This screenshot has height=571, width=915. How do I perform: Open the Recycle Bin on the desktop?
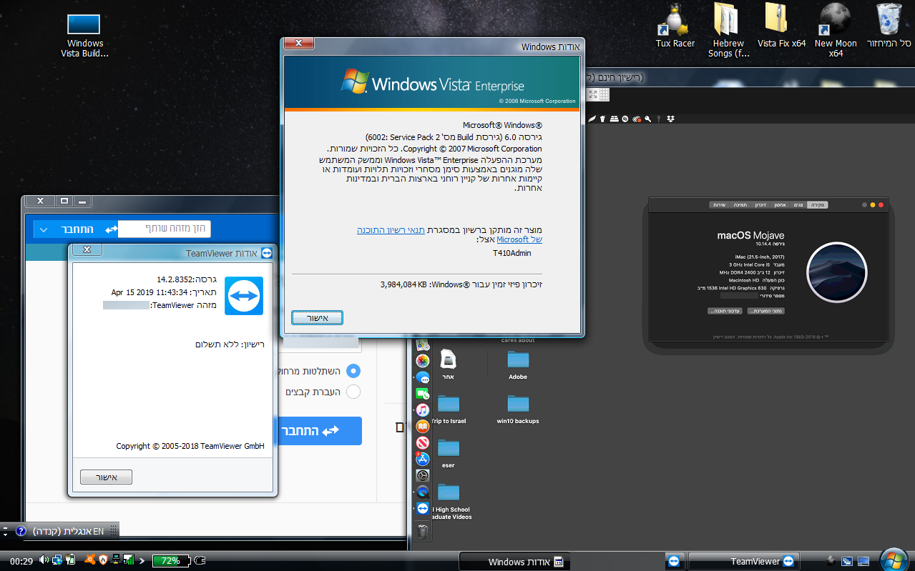(x=889, y=26)
